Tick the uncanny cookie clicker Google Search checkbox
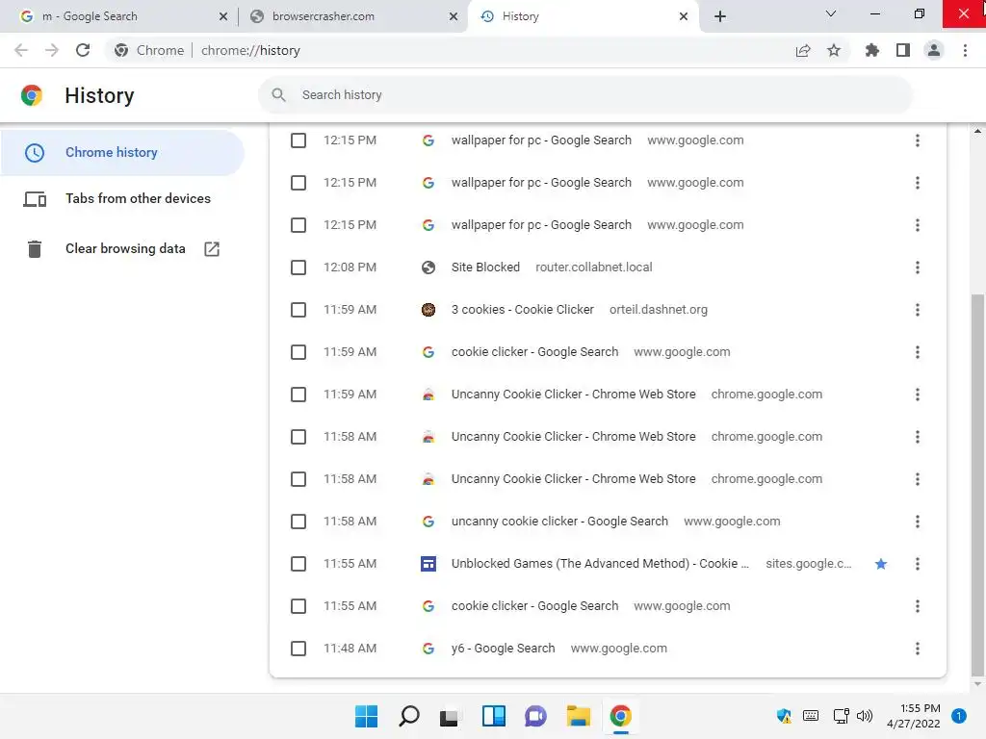Viewport: 986px width, 739px height. 298,522
